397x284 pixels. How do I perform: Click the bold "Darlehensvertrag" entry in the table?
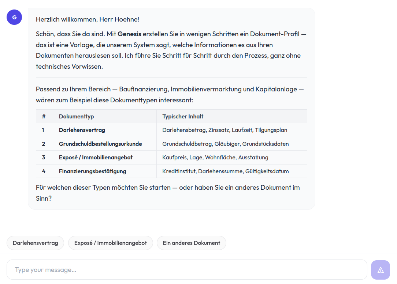click(x=81, y=130)
